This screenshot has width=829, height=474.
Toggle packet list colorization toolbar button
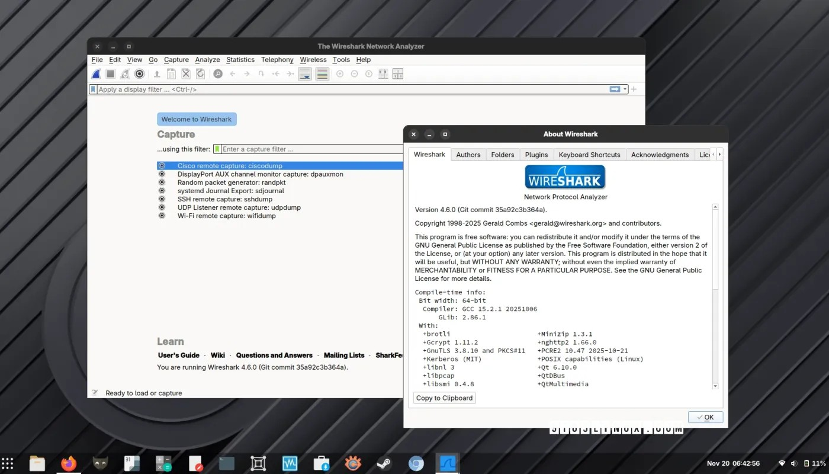point(322,73)
